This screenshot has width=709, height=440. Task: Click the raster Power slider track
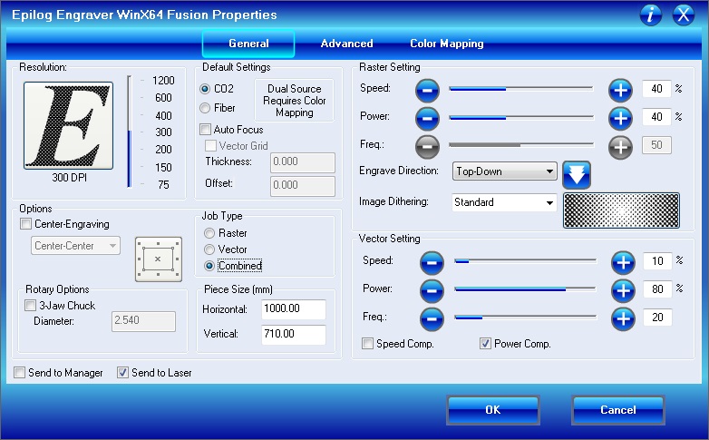pos(521,118)
